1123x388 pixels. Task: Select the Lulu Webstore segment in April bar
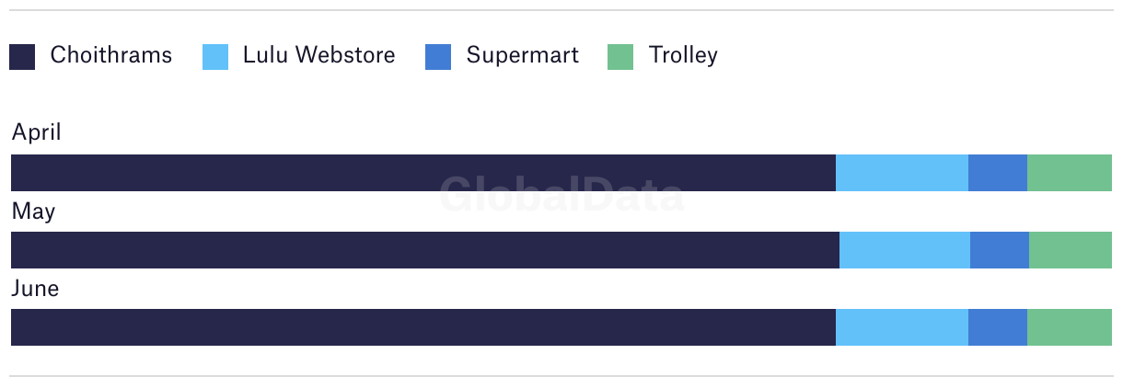[x=902, y=173]
